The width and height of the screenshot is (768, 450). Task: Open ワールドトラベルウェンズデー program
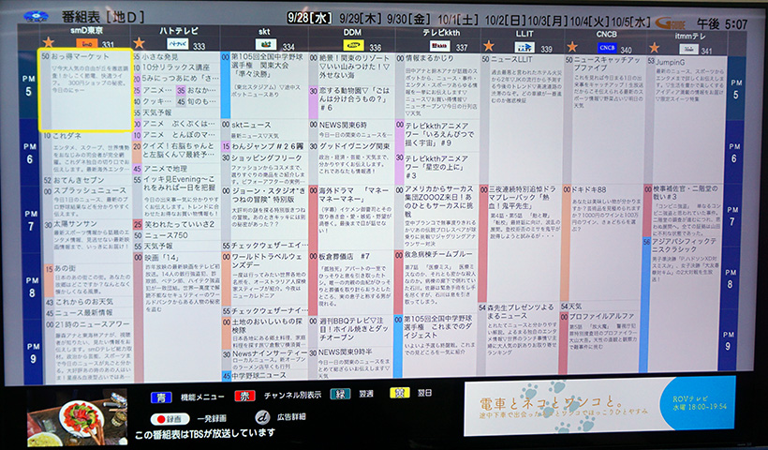pos(265,279)
